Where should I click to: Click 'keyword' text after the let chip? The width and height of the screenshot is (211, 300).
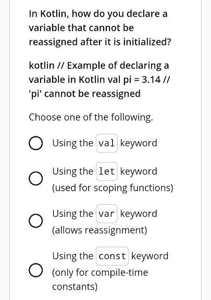coord(139,171)
